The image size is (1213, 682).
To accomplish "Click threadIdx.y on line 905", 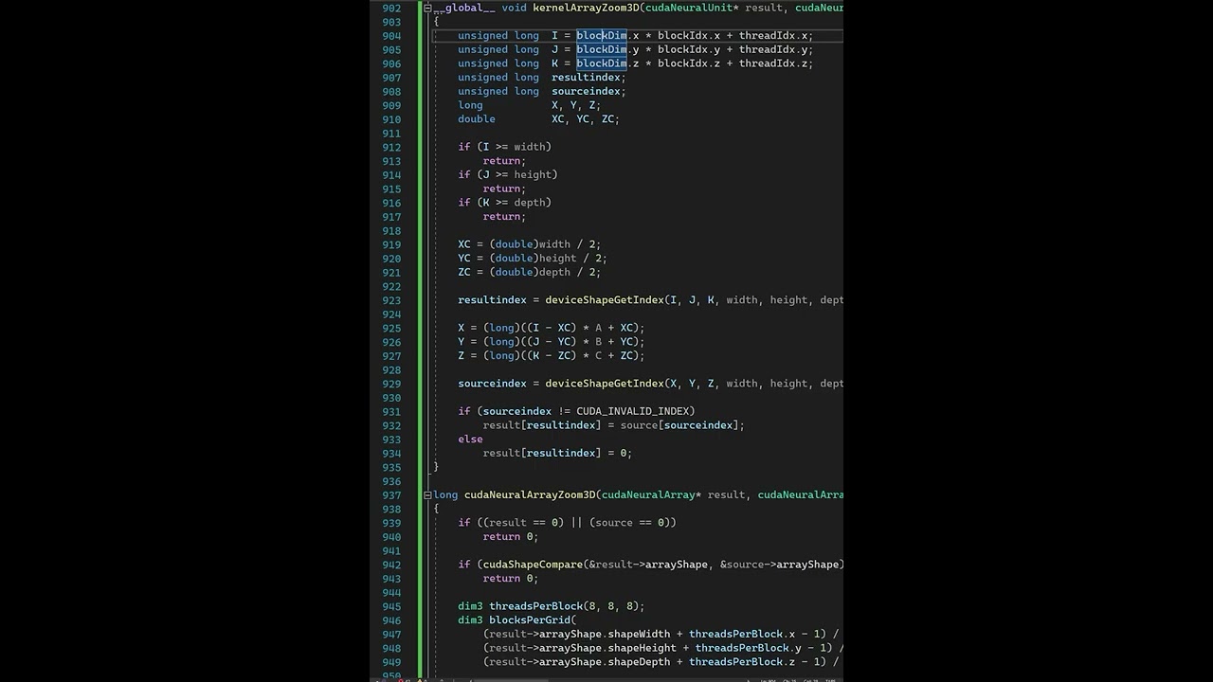I will point(772,49).
